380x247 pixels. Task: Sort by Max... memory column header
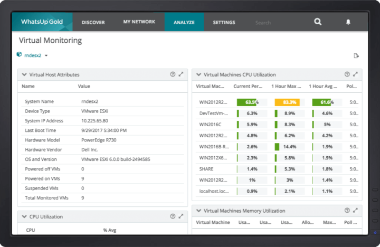(x=329, y=222)
